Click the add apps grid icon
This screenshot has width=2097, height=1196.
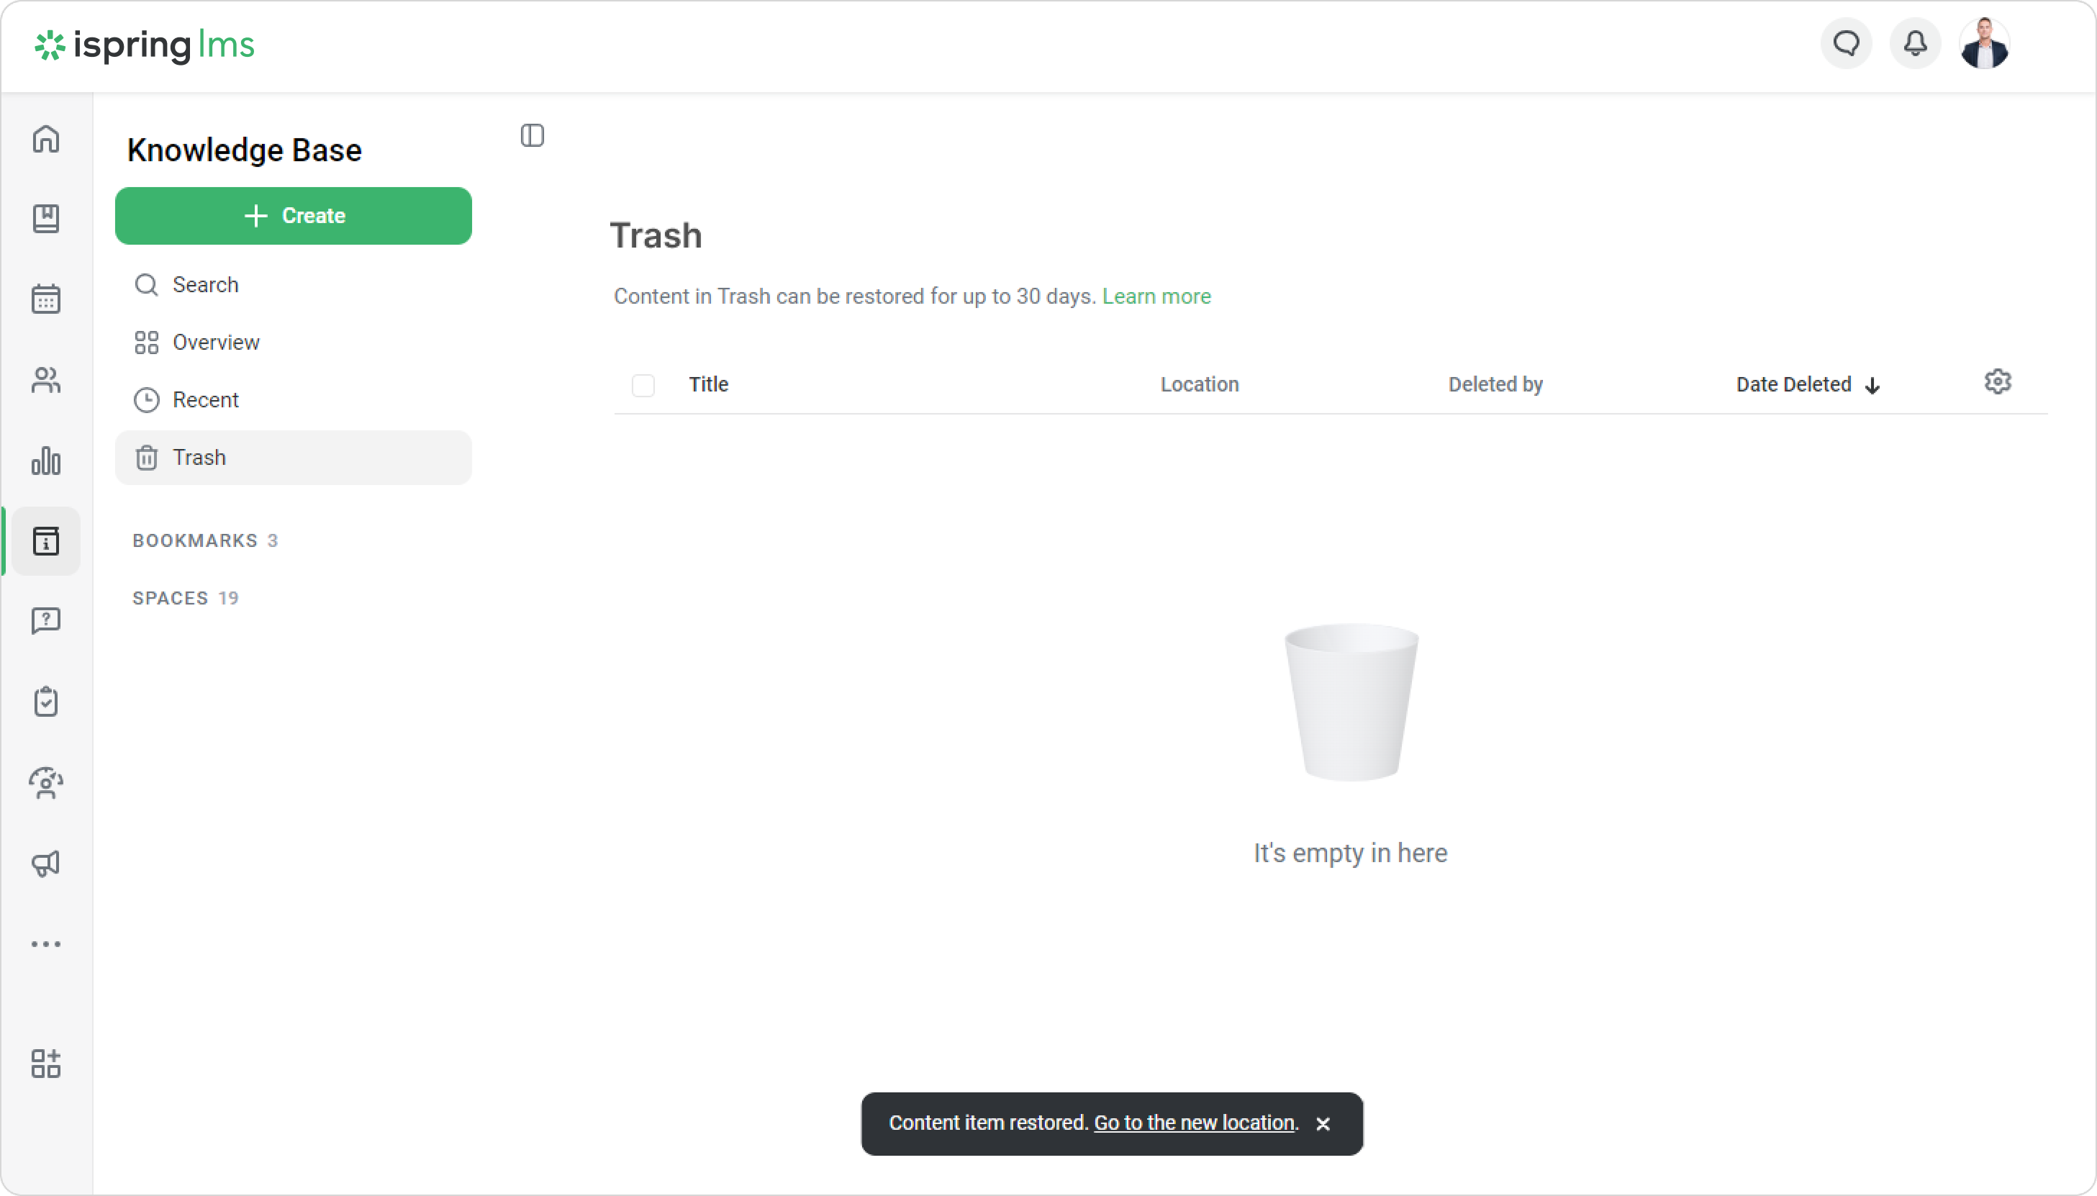point(46,1064)
